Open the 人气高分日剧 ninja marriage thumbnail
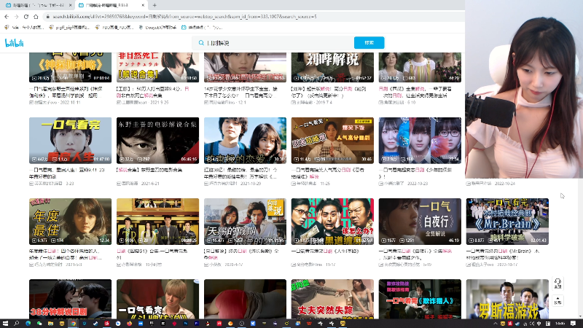This screenshot has height=328, width=583. (x=332, y=141)
